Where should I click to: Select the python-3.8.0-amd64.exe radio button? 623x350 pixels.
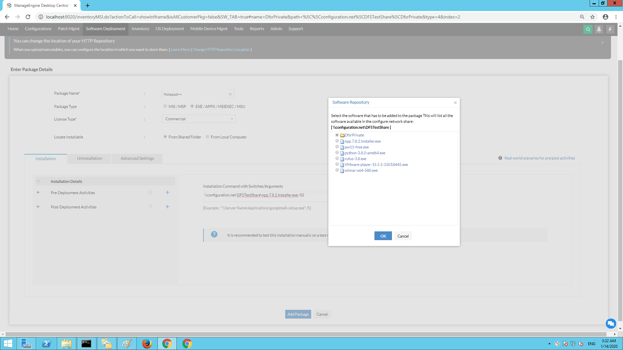[x=337, y=153]
